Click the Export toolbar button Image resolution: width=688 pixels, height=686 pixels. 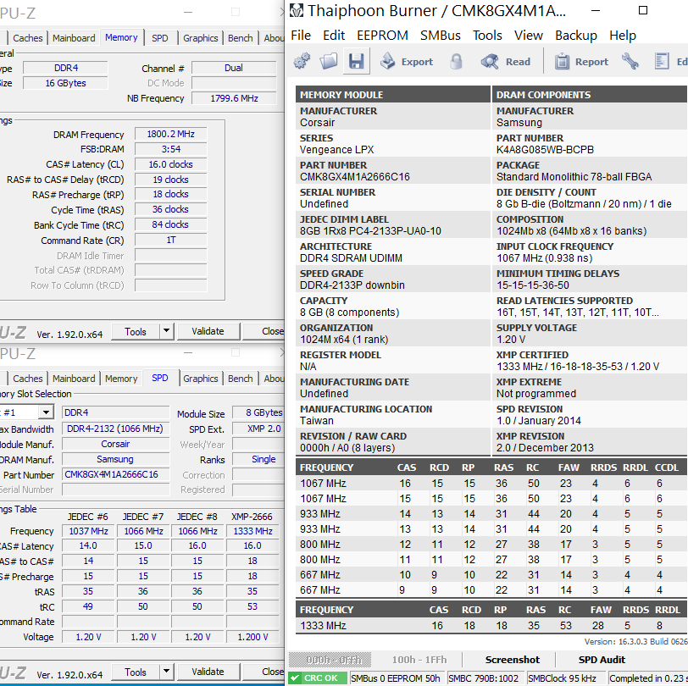click(407, 62)
